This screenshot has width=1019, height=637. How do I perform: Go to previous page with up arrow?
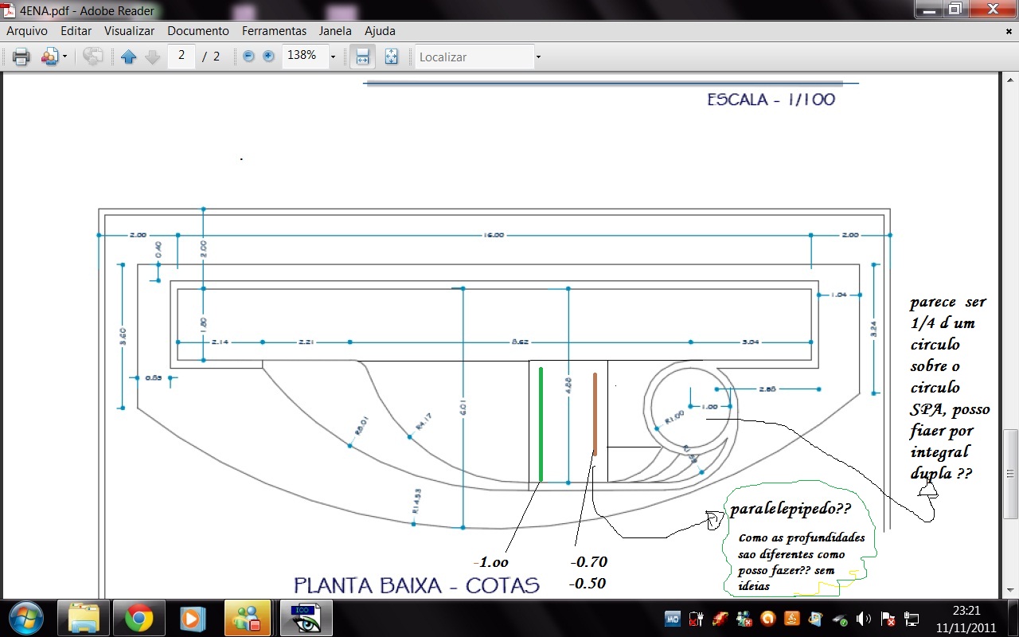(x=129, y=57)
